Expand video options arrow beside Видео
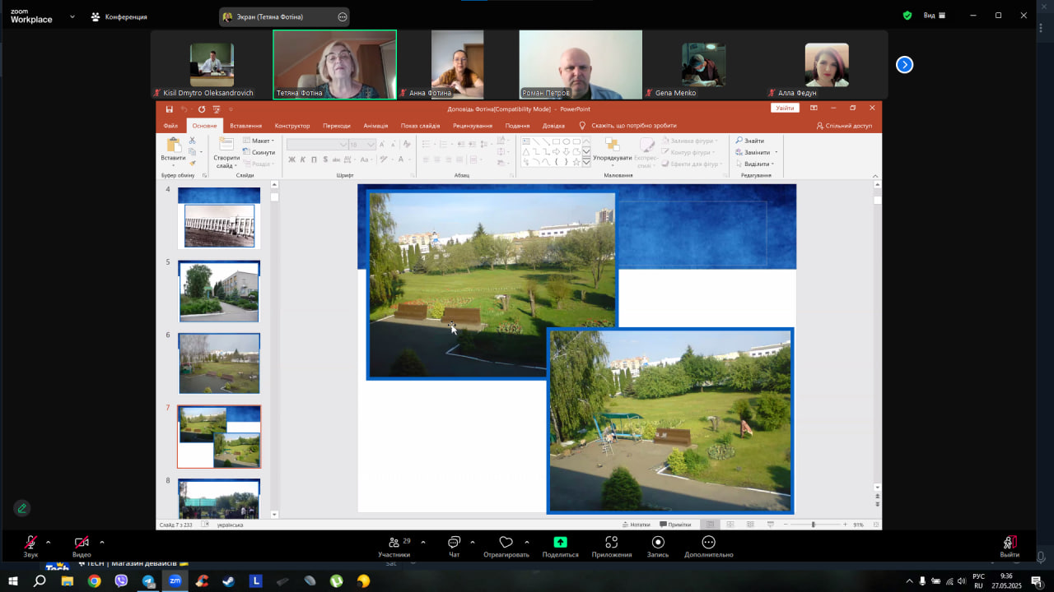The height and width of the screenshot is (592, 1054). [x=102, y=543]
